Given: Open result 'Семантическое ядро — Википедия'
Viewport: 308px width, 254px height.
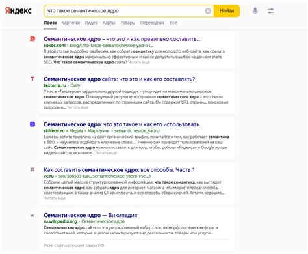Looking at the screenshot, I should point(90,215).
